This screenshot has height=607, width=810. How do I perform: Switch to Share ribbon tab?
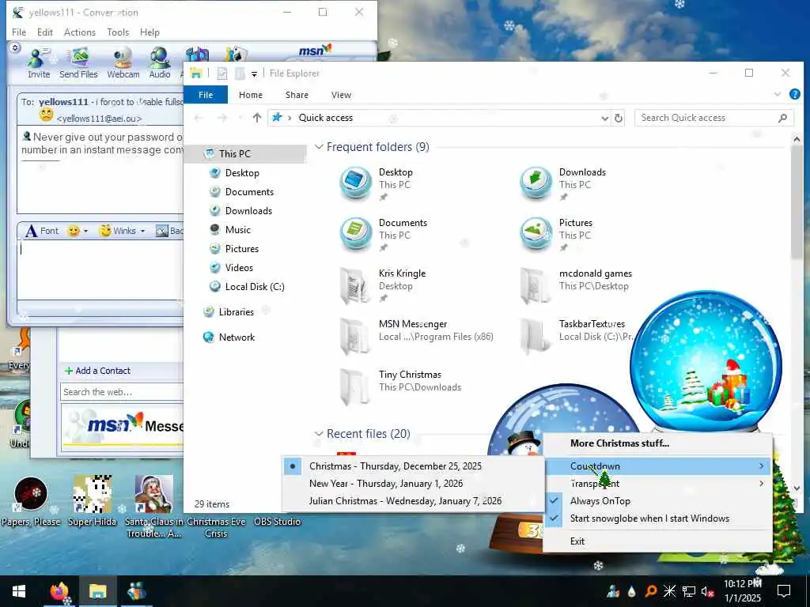coord(297,95)
